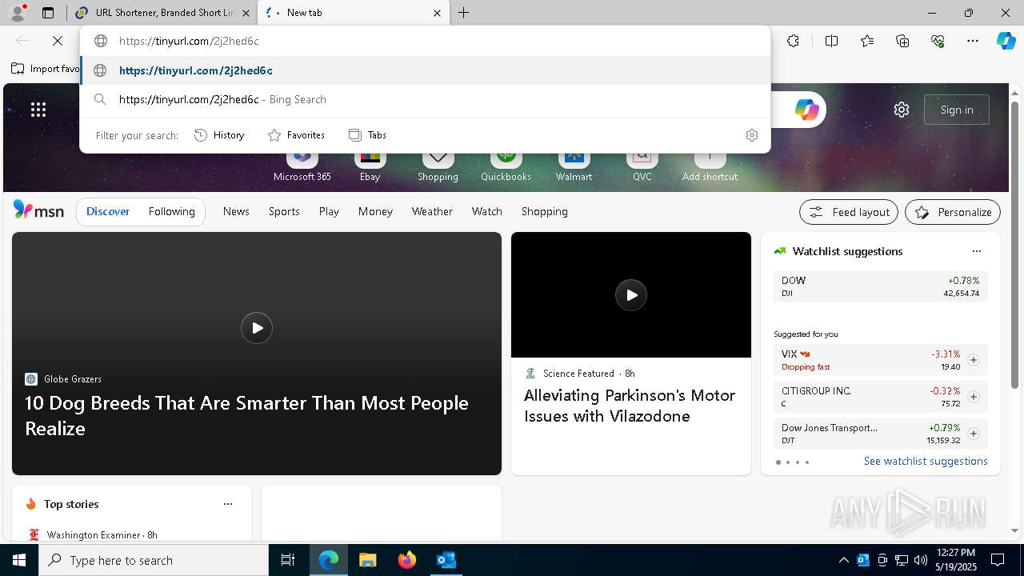Select the Following feed tab
The width and height of the screenshot is (1024, 576).
point(171,211)
